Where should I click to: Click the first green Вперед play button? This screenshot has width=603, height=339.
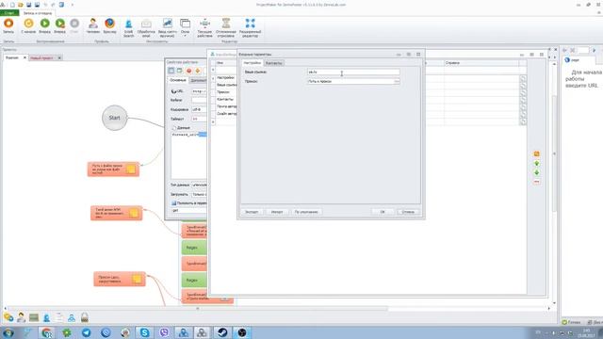point(44,26)
